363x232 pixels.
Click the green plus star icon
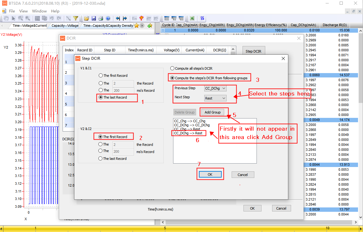[150, 26]
